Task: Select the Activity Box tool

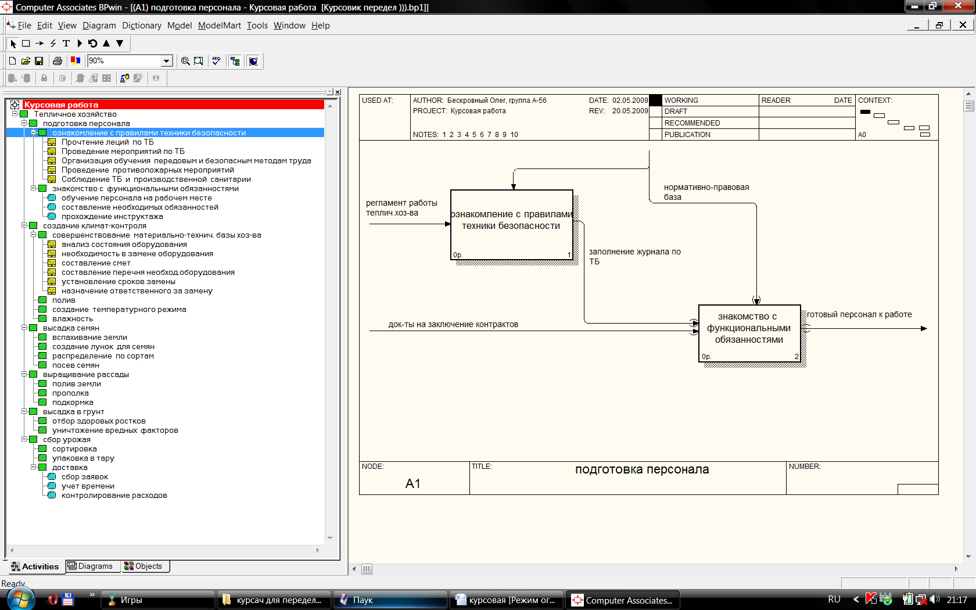Action: click(26, 44)
